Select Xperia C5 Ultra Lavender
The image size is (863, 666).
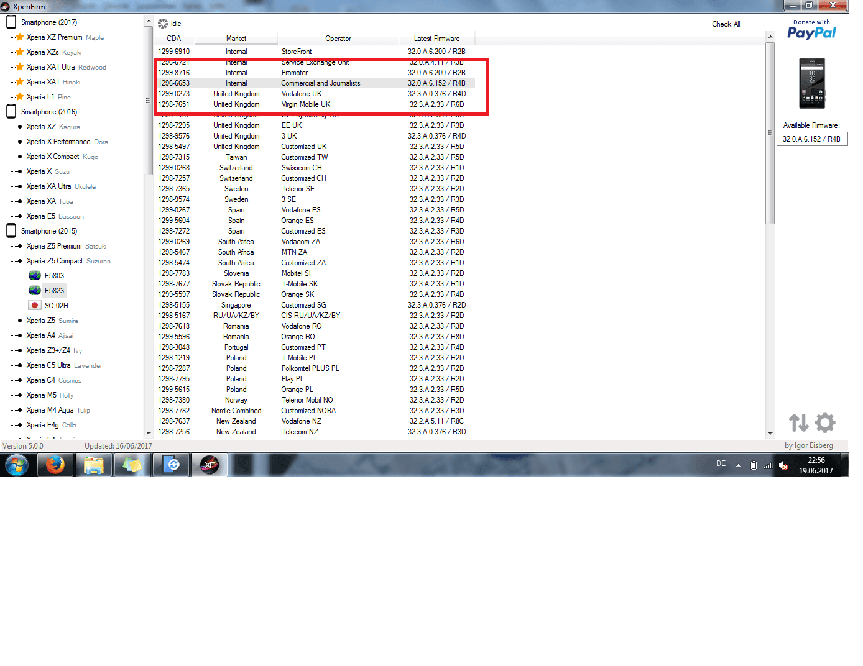pyautogui.click(x=64, y=365)
